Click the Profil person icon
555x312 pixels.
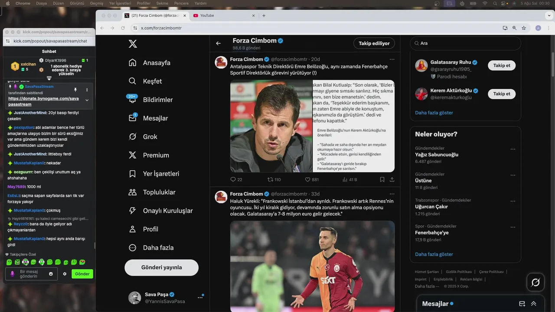pyautogui.click(x=133, y=229)
